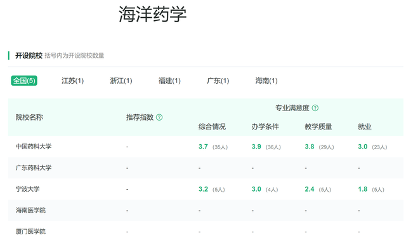Screen dimensions: 406x245
Task: Switch to 广东(1) province tab
Action: 218,81
